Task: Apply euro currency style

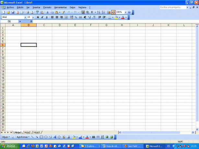Action: tap(85, 17)
